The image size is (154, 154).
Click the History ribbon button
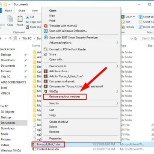128,27
